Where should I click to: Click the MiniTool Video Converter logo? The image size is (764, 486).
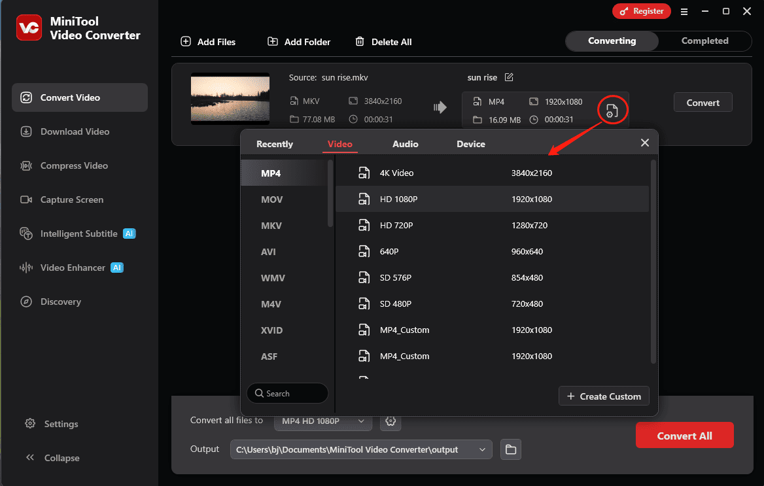pos(29,27)
